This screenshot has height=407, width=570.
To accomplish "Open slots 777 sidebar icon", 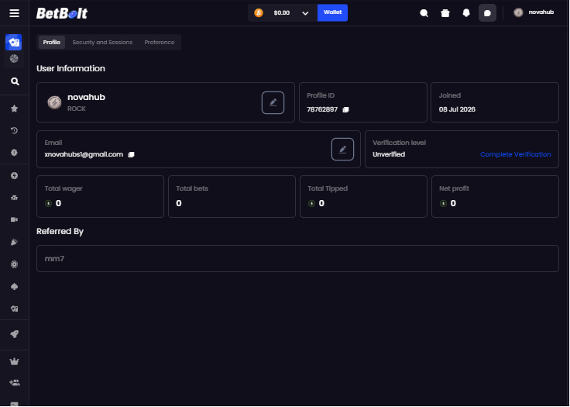I will tap(14, 198).
